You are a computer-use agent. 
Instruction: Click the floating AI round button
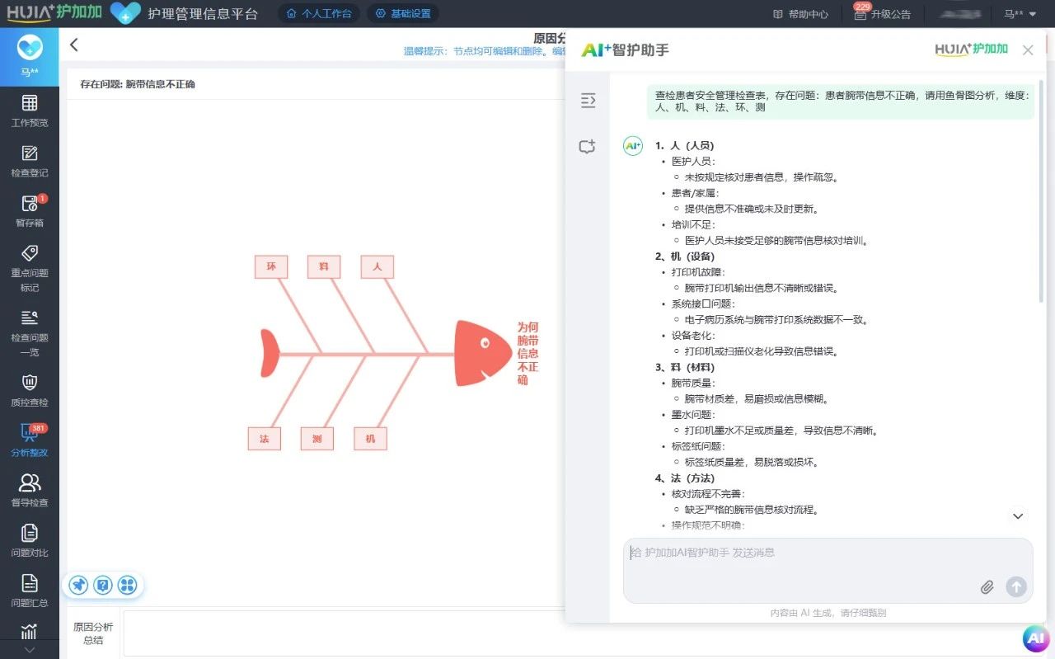(1036, 638)
